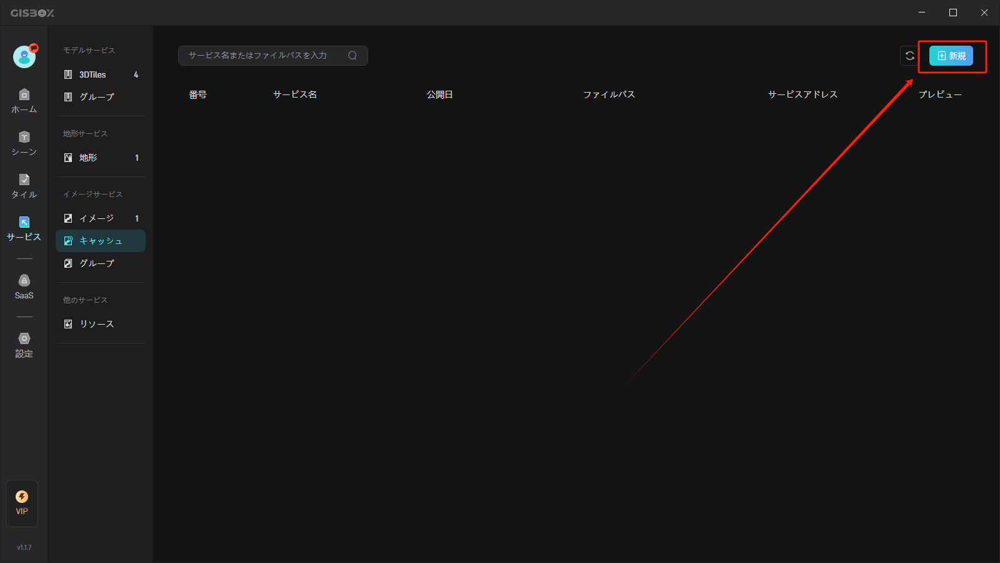The image size is (1000, 563).
Task: Open the イメージ service list
Action: click(x=101, y=218)
